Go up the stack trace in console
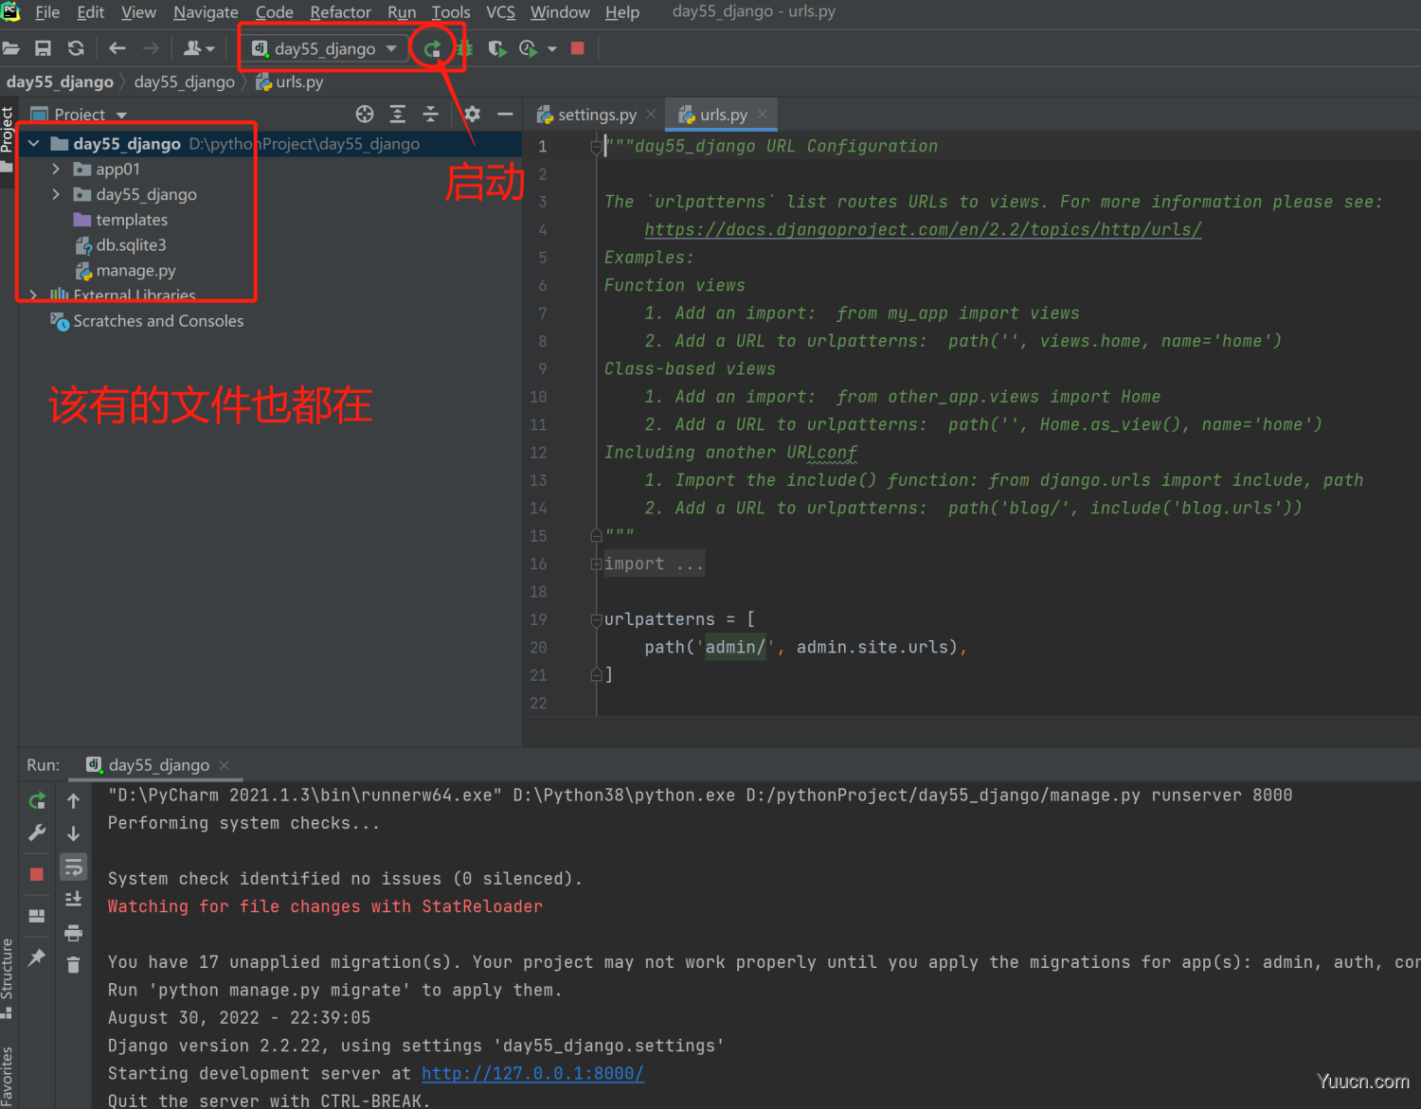 (73, 801)
